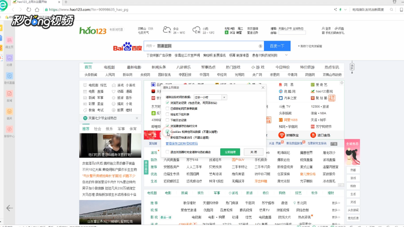Viewport: 404px width, 227px height.
Task: Enable 下载历史记录 checkbox
Action: coord(168,120)
